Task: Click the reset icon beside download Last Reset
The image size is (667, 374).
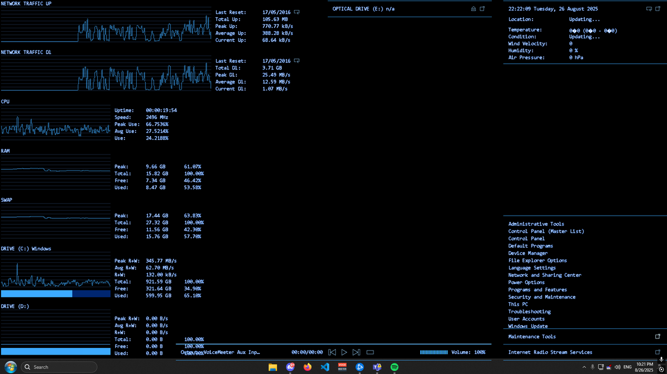Action: coord(297,61)
